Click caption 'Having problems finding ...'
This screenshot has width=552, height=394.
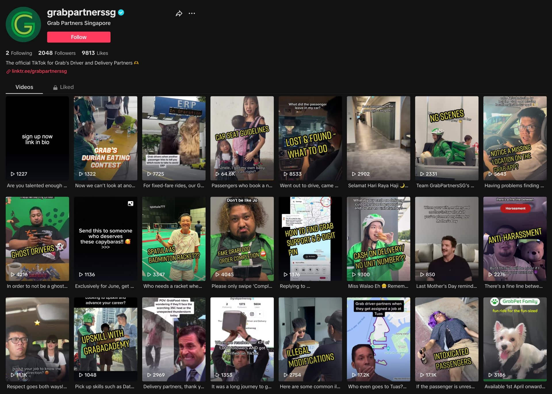click(x=514, y=186)
